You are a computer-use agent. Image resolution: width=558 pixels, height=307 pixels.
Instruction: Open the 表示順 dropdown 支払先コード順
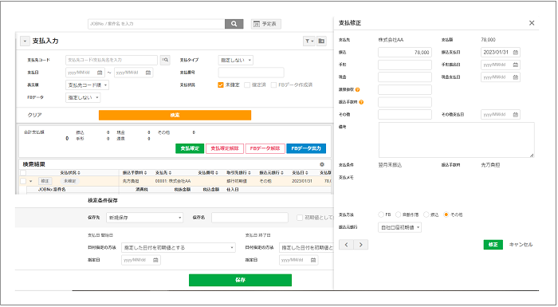(x=87, y=85)
